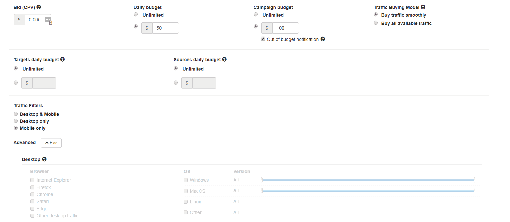Check the MacOS checkbox
Screen dimensions: 510x222
pos(186,191)
